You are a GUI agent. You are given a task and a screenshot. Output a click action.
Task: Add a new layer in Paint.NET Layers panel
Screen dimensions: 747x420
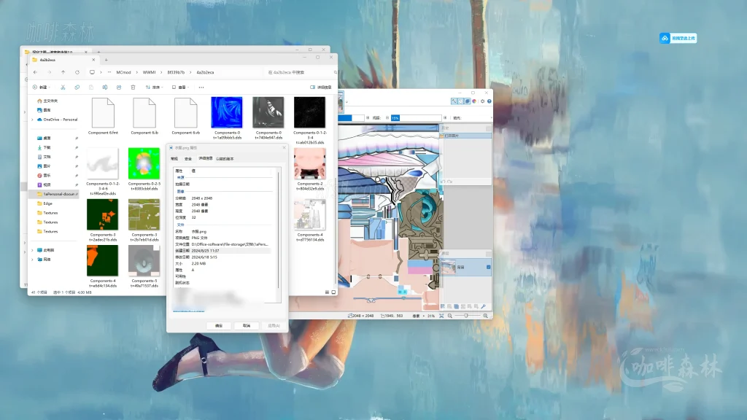click(x=443, y=306)
